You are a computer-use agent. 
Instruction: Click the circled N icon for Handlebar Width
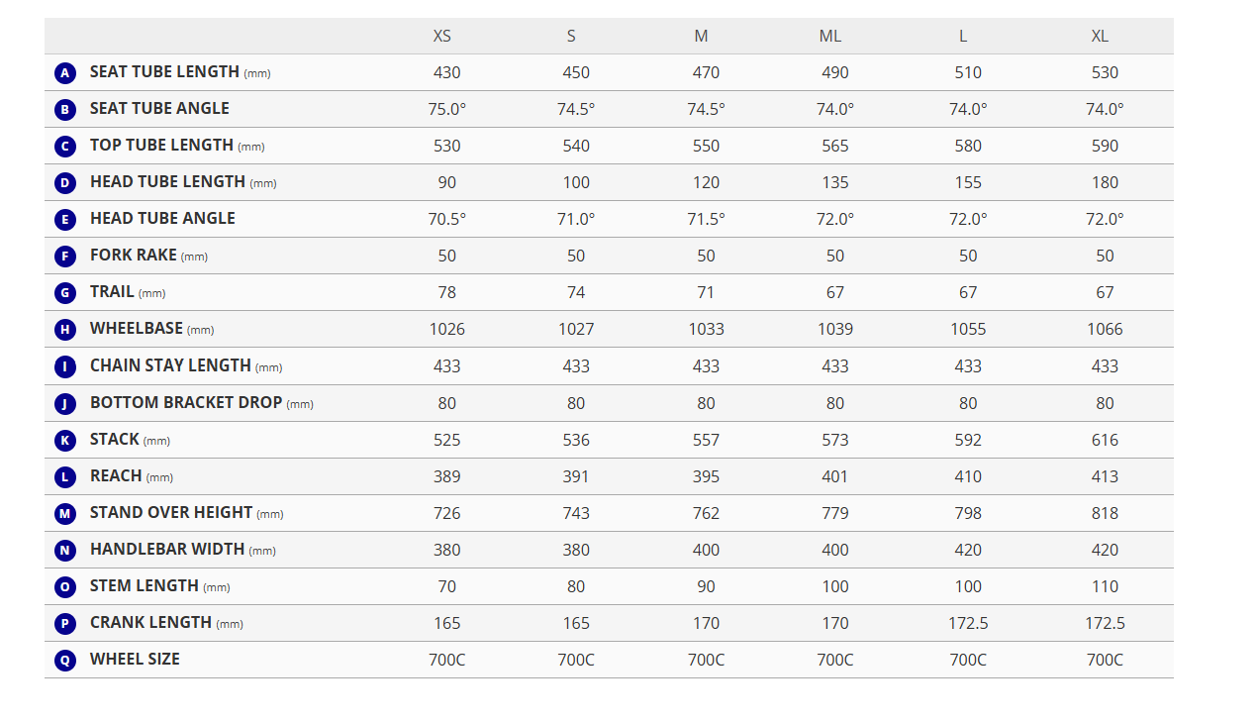pos(65,550)
